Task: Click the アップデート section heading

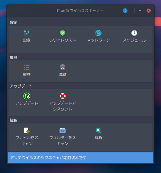Action: [x=21, y=86]
